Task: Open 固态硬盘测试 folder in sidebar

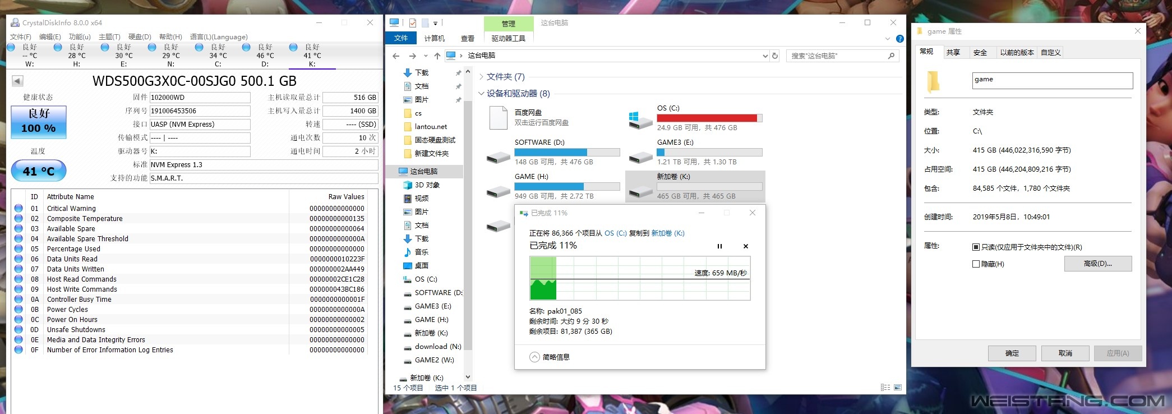Action: point(435,140)
